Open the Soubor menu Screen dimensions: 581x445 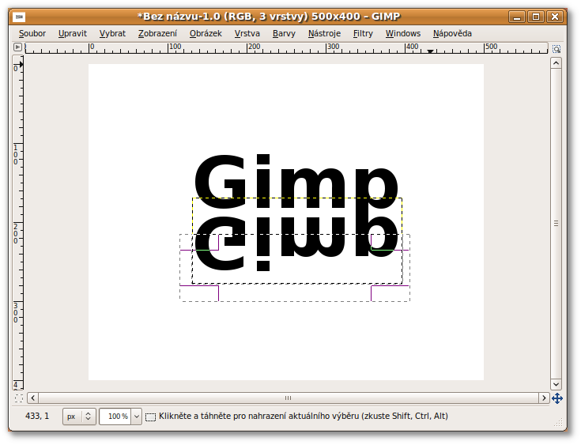[x=32, y=33]
